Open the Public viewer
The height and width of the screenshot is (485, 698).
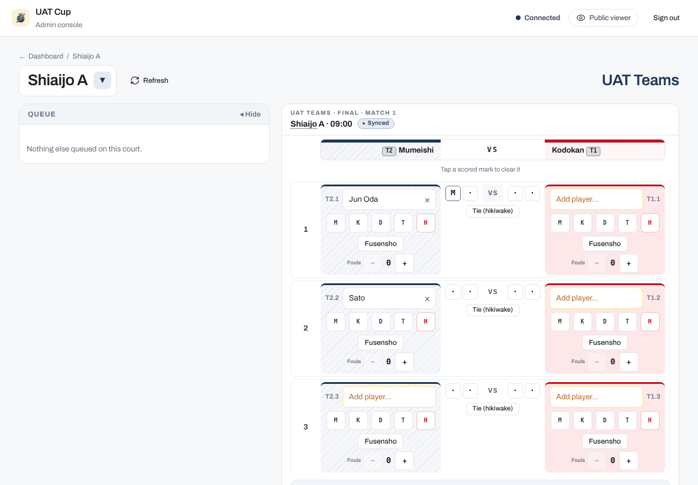point(603,18)
